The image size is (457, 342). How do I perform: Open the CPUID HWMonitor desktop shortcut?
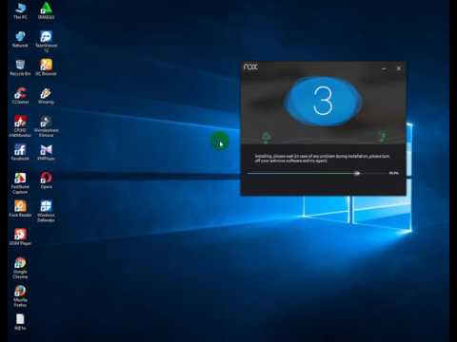click(x=20, y=126)
